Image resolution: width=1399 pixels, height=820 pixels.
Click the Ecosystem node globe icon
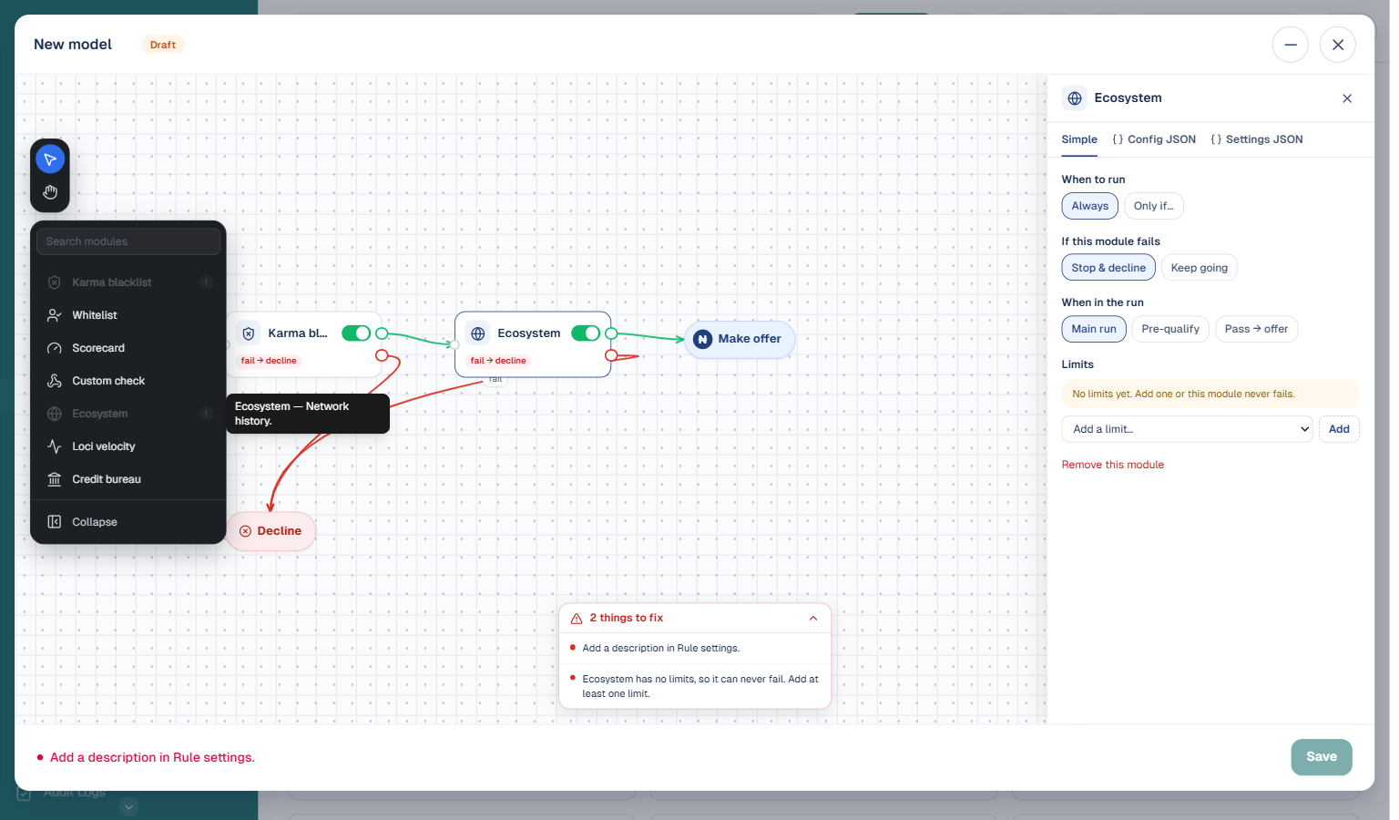point(478,333)
